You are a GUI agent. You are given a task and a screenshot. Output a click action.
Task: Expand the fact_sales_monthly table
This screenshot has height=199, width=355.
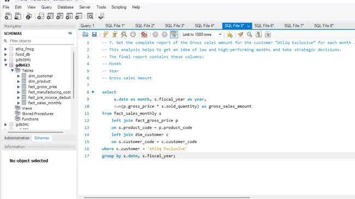click(19, 103)
